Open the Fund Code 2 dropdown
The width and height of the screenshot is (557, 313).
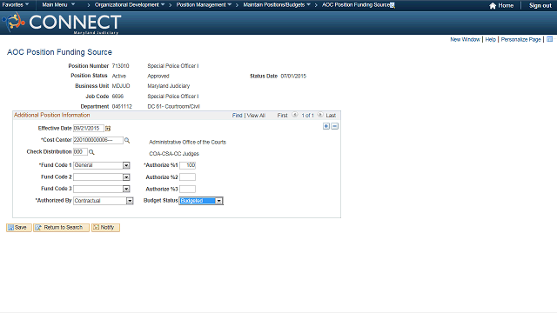pyautogui.click(x=126, y=177)
